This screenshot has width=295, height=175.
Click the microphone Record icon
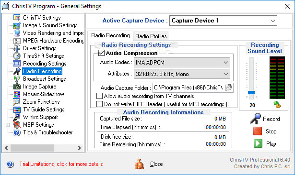(x=256, y=119)
